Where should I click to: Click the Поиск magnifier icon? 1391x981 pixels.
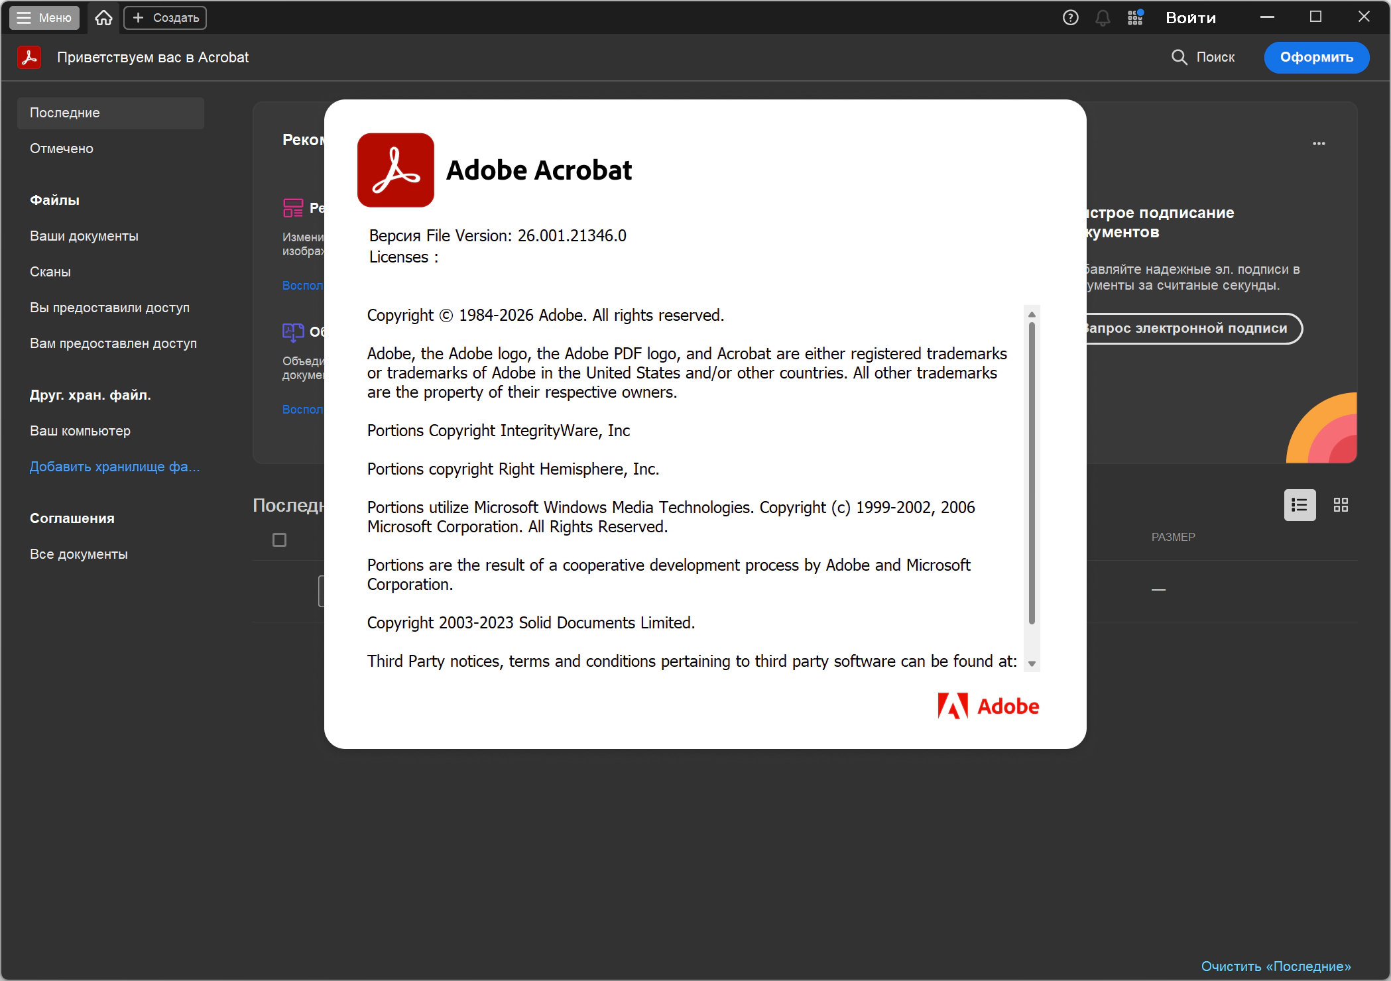pyautogui.click(x=1179, y=57)
